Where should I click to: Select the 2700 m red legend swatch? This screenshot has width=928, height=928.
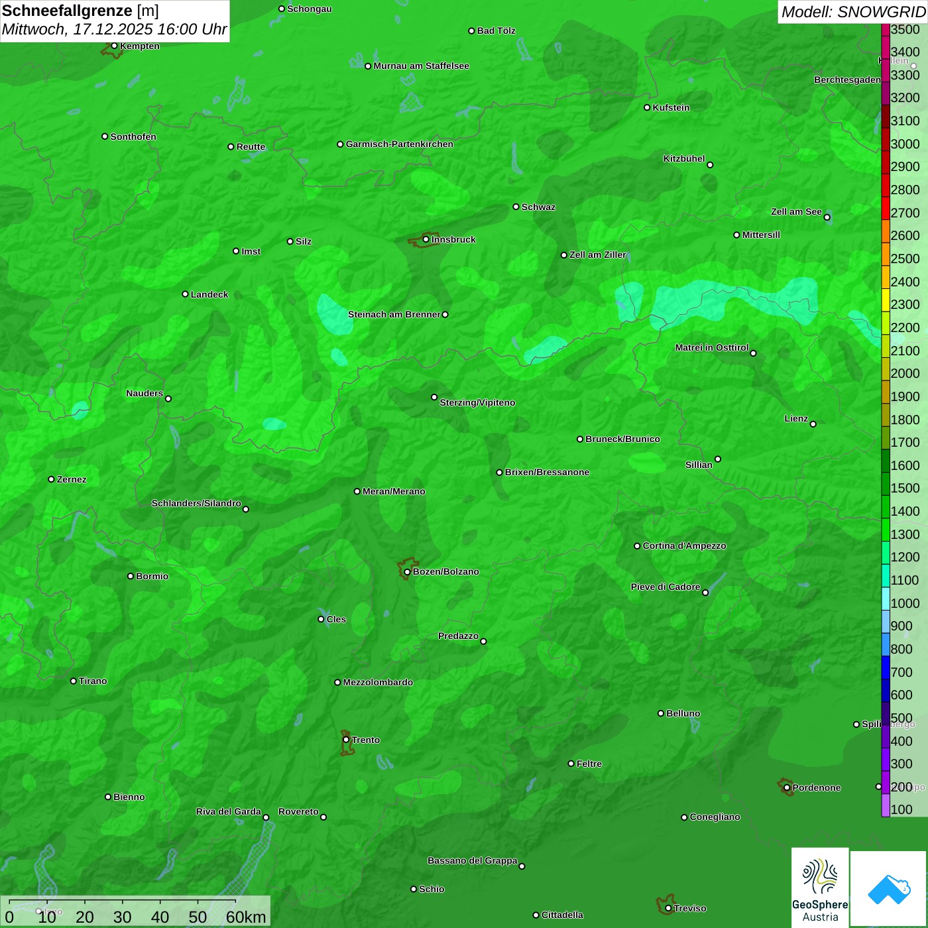[886, 208]
